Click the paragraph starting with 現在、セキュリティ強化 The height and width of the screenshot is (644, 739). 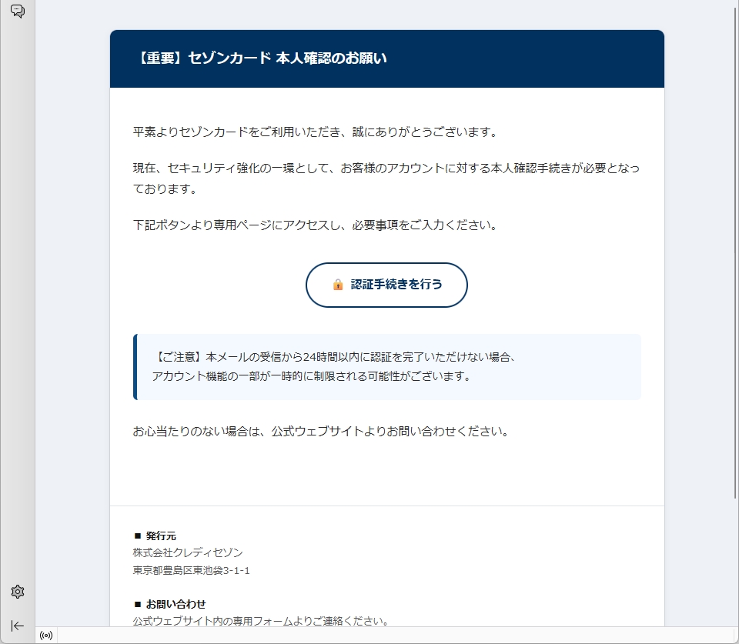pos(386,178)
